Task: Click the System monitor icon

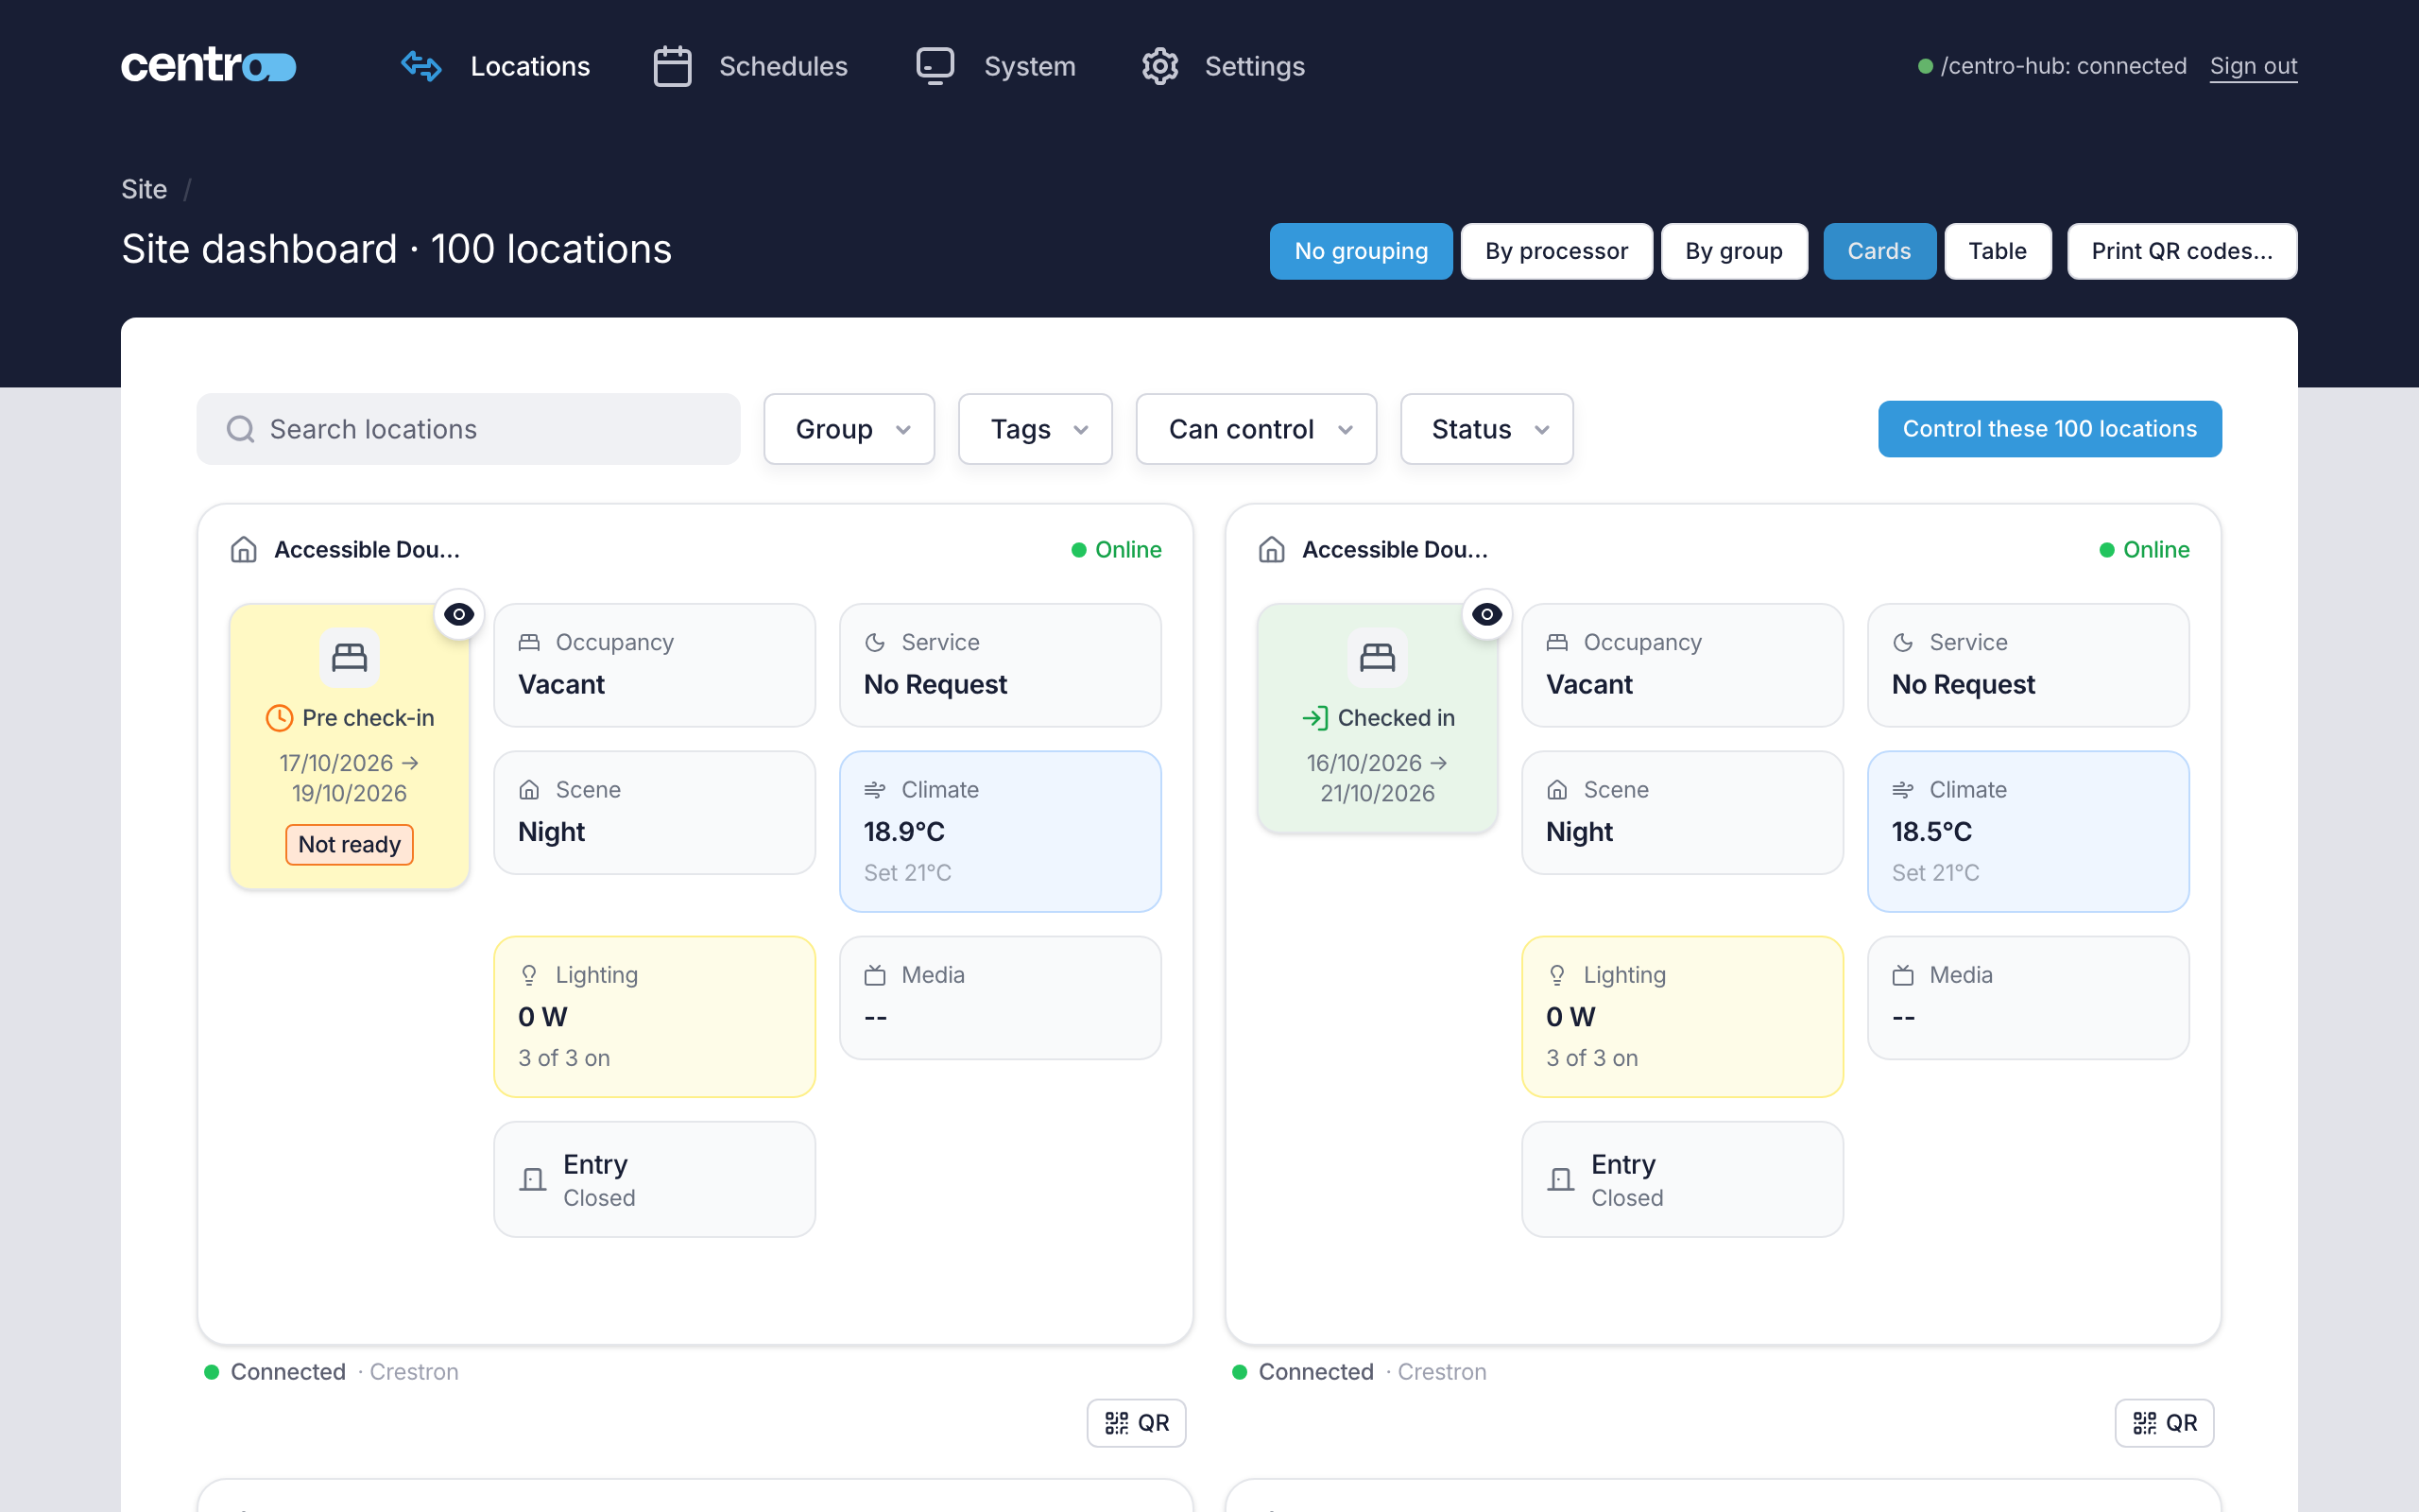Action: click(935, 66)
